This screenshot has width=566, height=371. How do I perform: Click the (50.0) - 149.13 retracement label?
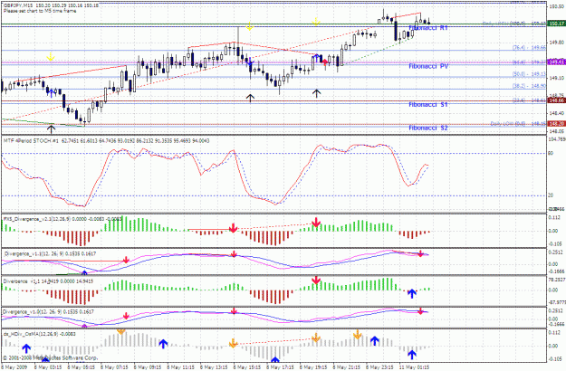point(529,74)
